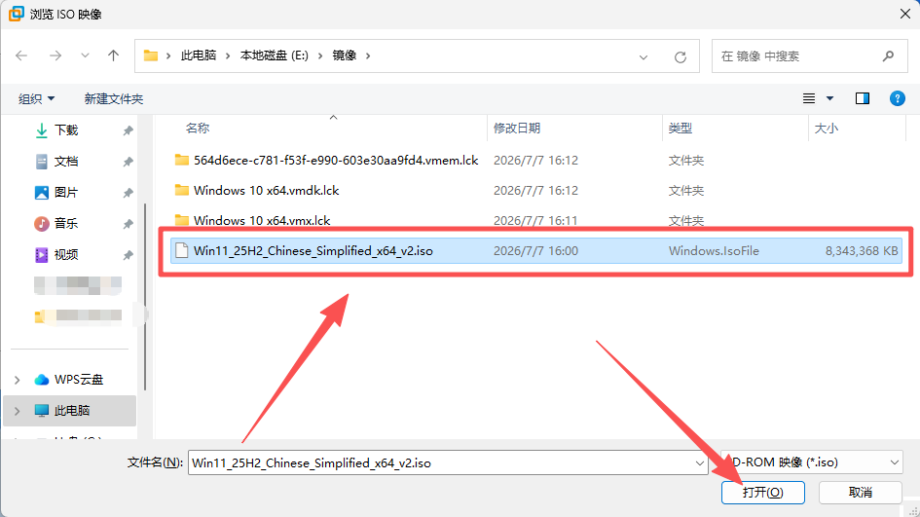This screenshot has height=517, width=920.
Task: Click the Windows.IsoFile type cell
Action: [x=714, y=250]
